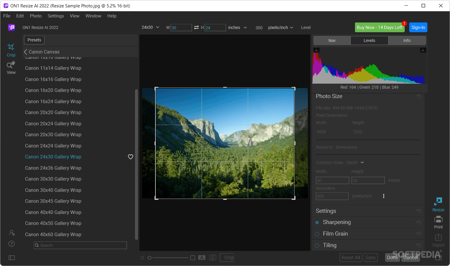The image size is (450, 266).
Task: Open the inches units dropdown
Action: pyautogui.click(x=237, y=27)
